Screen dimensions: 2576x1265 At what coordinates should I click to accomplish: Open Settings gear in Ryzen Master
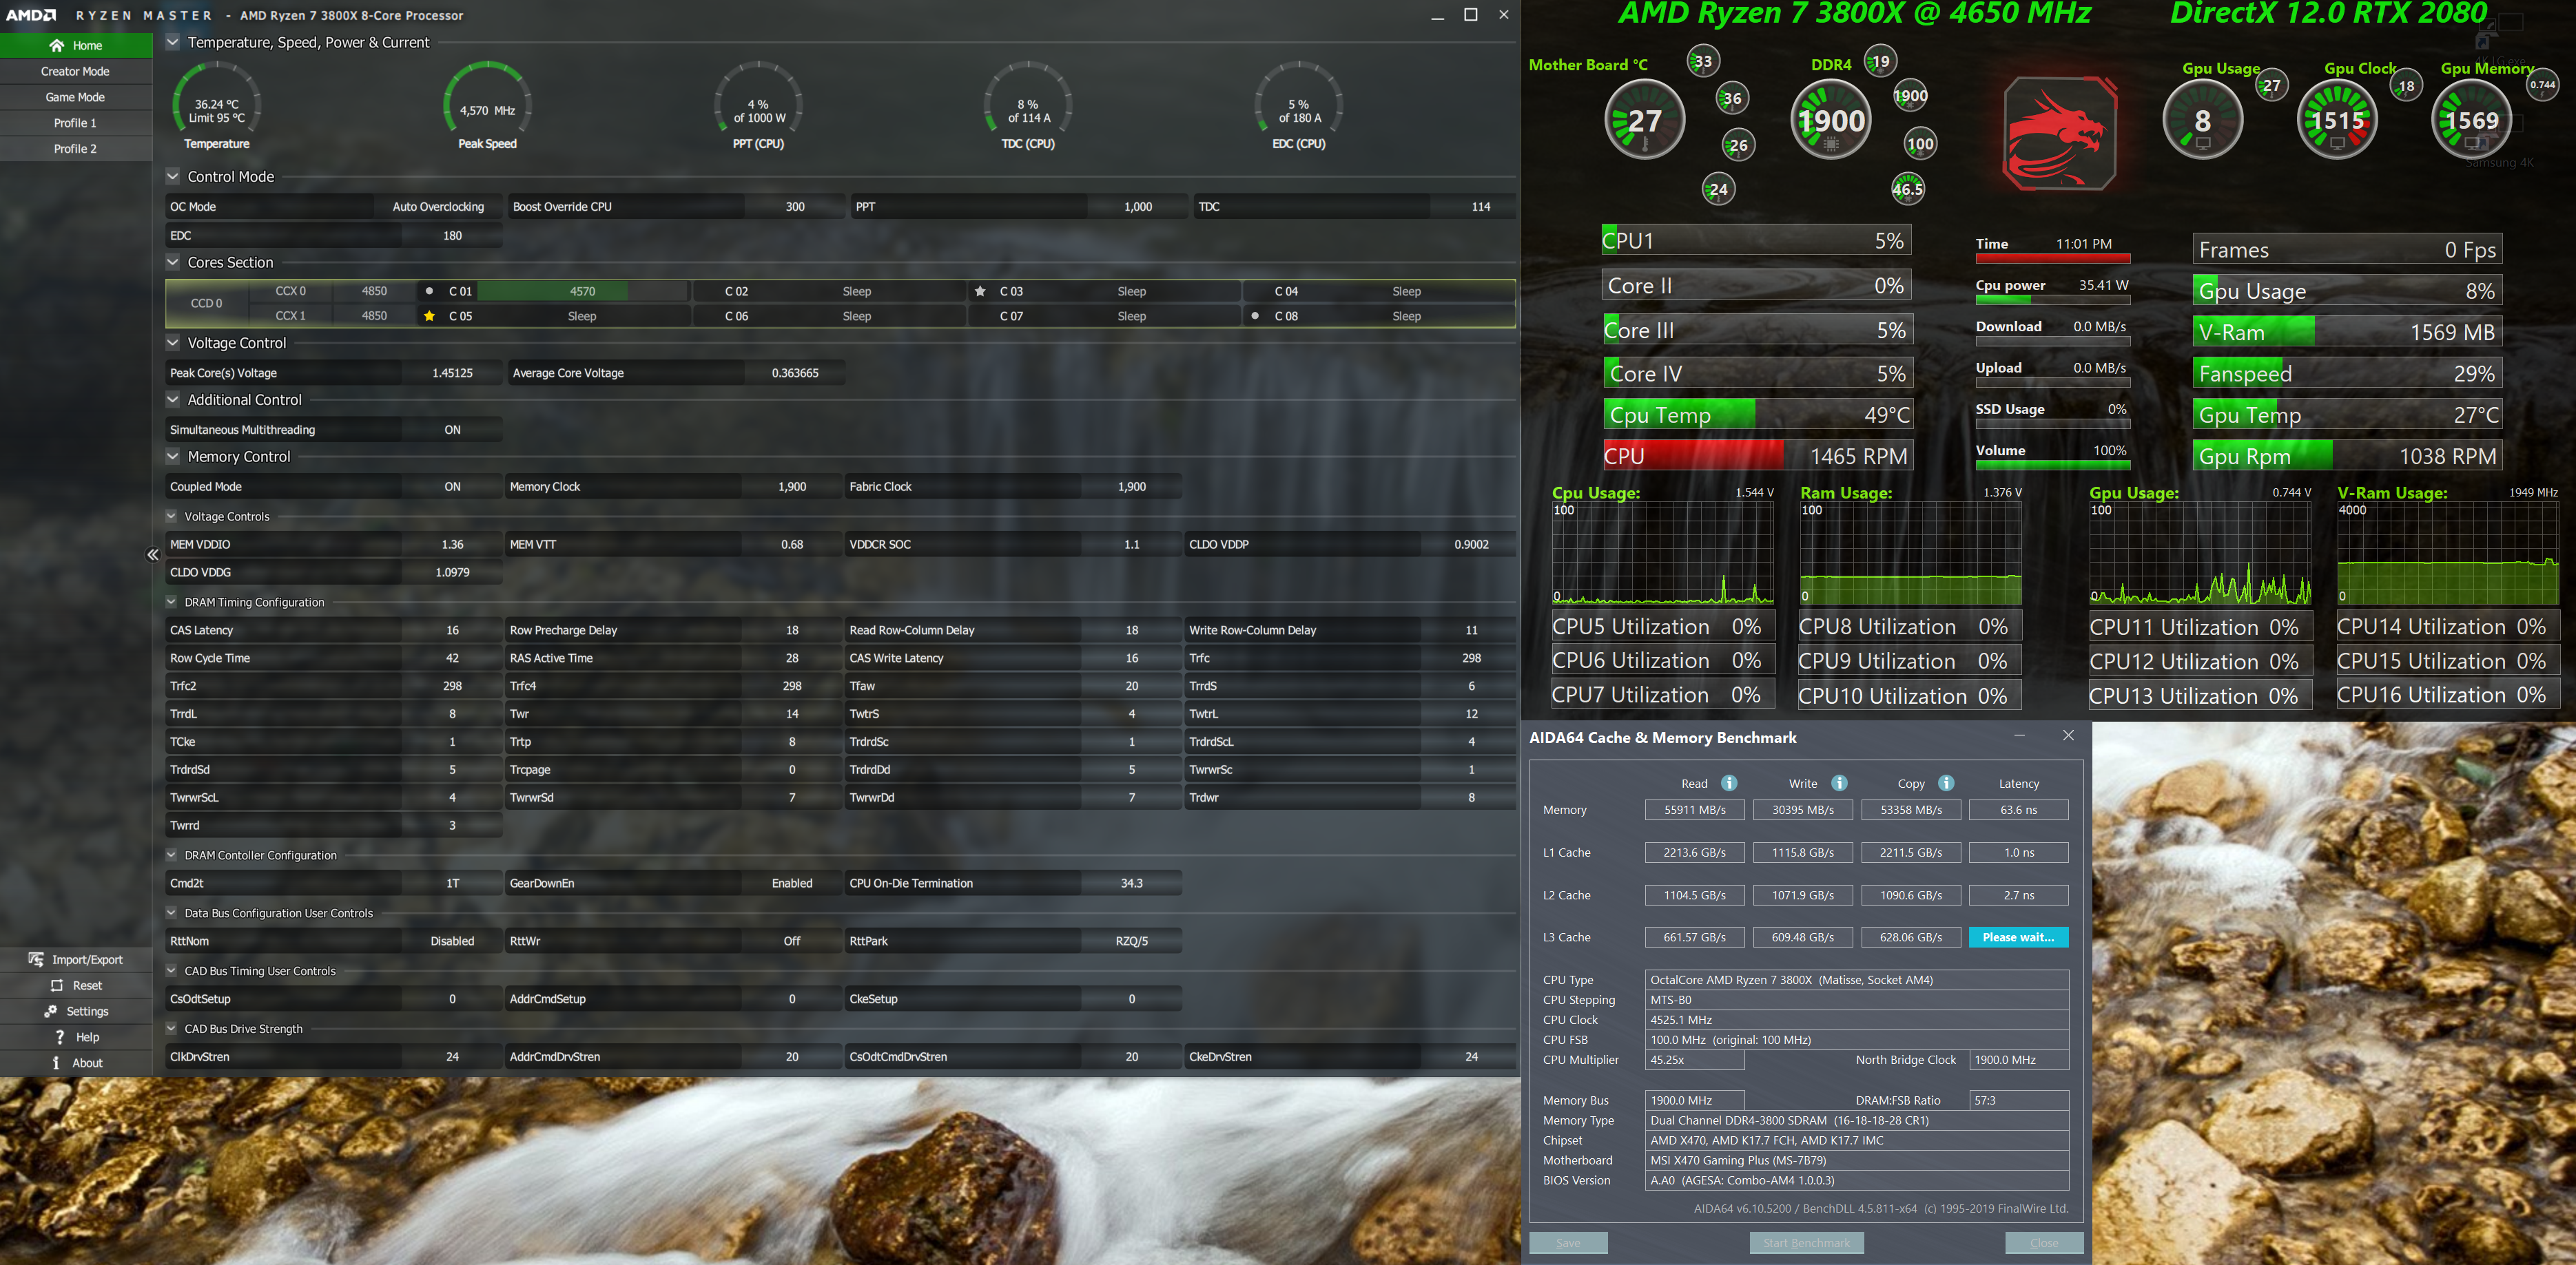point(51,1011)
